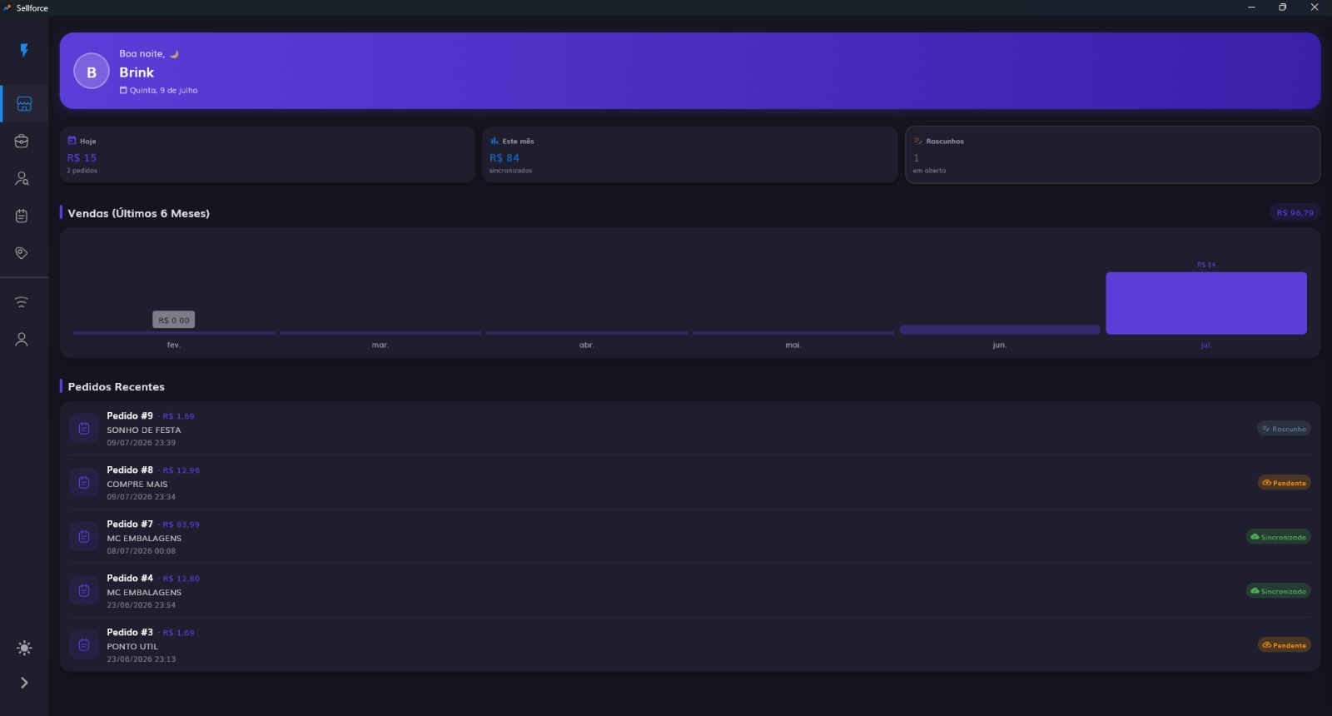Viewport: 1332px width, 716px height.
Task: Click the Pendente badge of Pedido #8
Action: point(1285,483)
